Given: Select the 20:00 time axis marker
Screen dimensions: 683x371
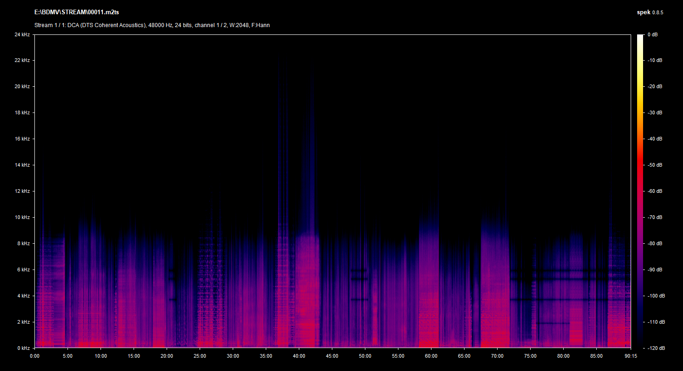Looking at the screenshot, I should pos(167,356).
